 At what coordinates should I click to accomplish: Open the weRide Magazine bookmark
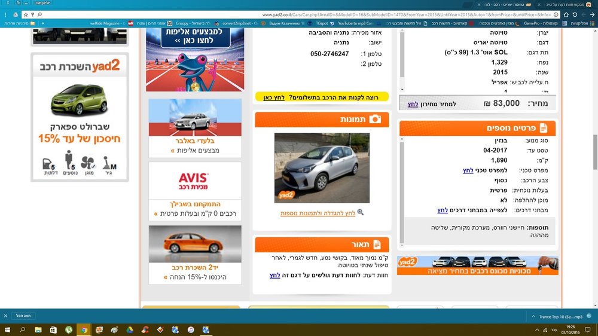pyautogui.click(x=108, y=23)
